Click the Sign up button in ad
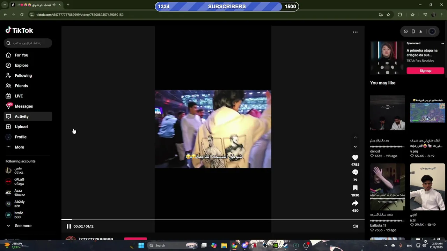 (425, 71)
